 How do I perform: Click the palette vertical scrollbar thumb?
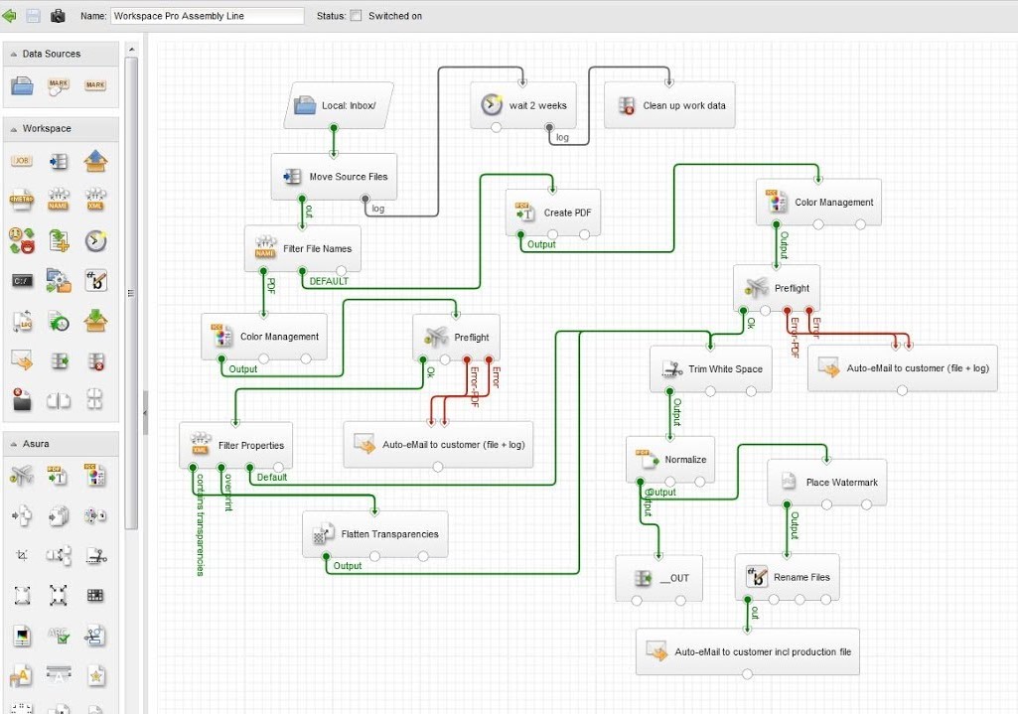click(131, 292)
